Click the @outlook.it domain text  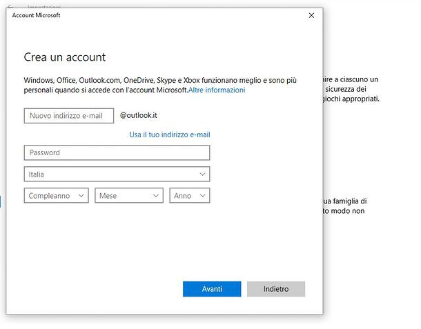tap(138, 115)
